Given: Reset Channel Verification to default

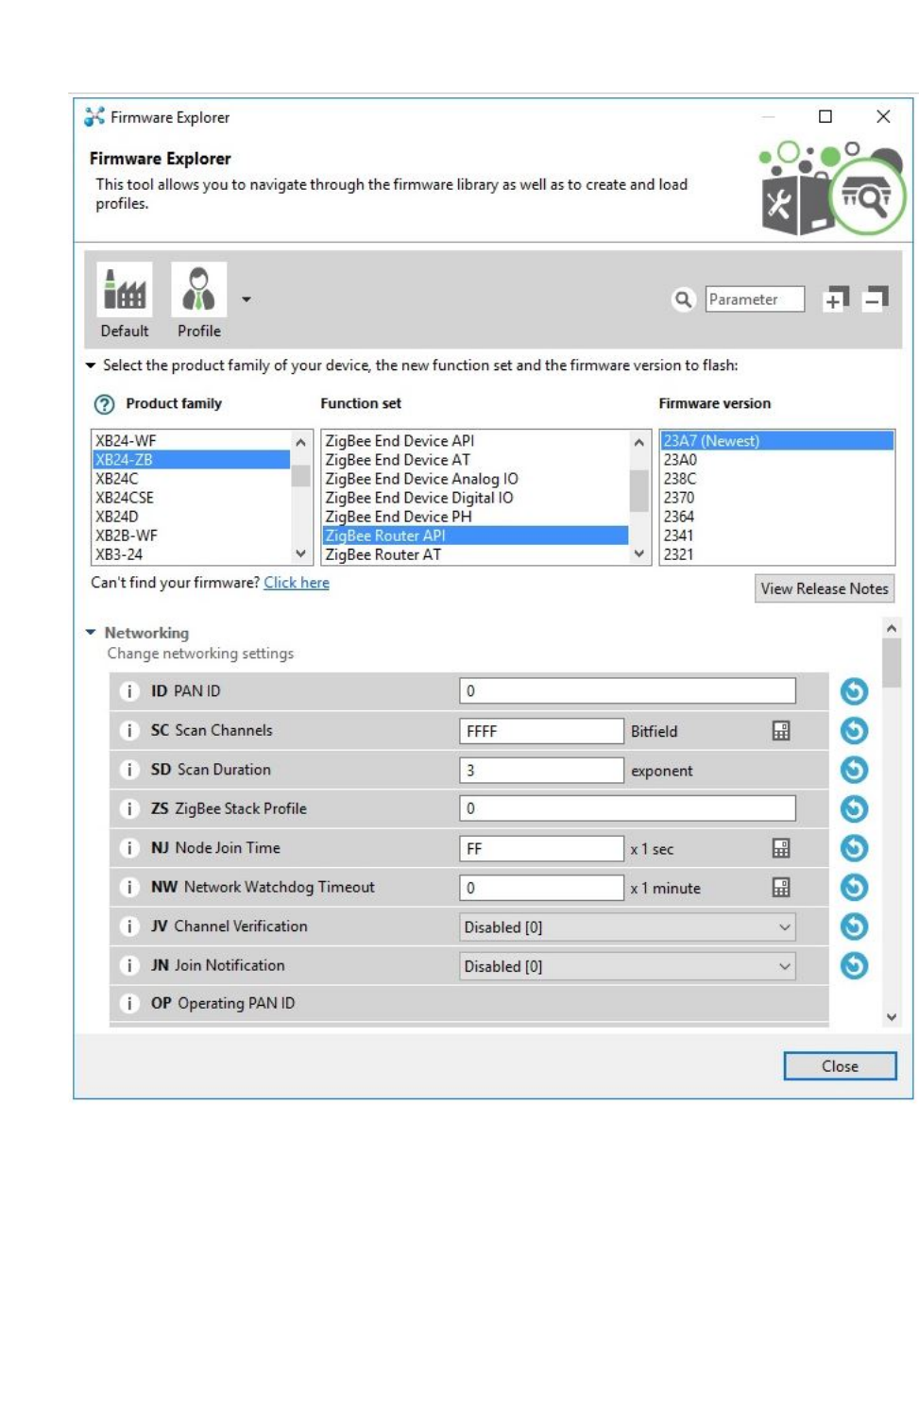Looking at the screenshot, I should pos(854,926).
